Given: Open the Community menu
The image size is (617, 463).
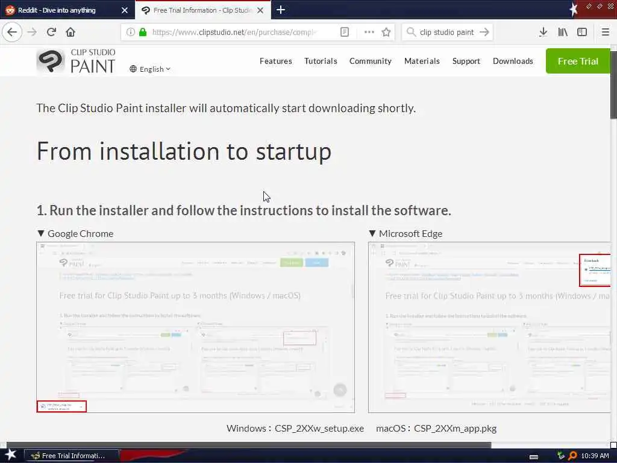Looking at the screenshot, I should pyautogui.click(x=371, y=61).
